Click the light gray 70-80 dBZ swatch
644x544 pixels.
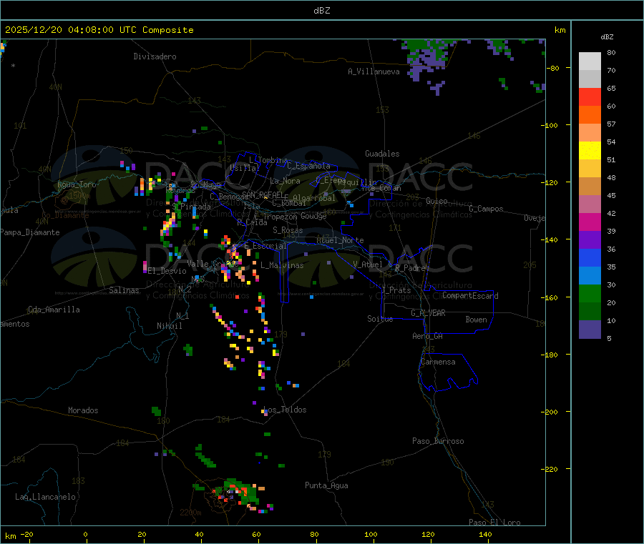590,61
